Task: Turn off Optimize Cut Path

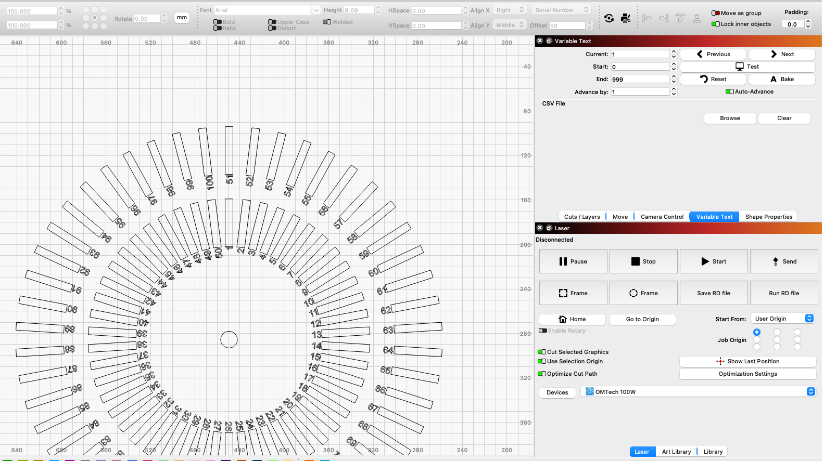Action: [x=542, y=374]
